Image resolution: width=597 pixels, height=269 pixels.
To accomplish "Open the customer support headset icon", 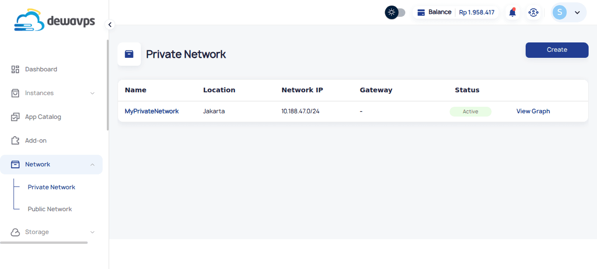I will [533, 12].
